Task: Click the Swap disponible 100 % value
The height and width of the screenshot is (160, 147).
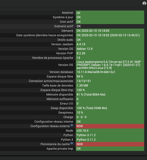Action: pos(92,108)
